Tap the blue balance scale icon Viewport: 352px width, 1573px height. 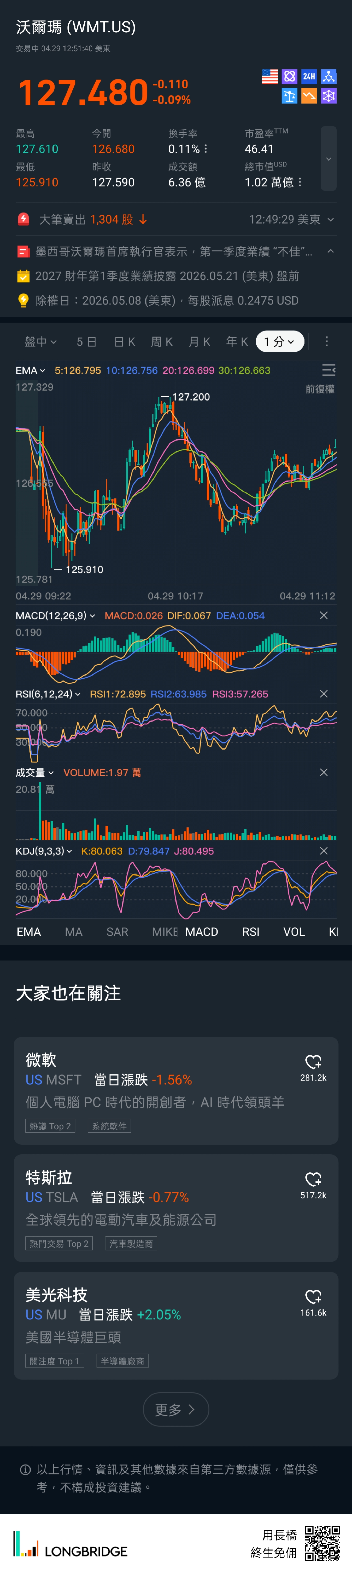[x=289, y=96]
